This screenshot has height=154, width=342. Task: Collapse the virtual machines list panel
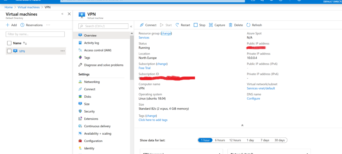point(62,14)
